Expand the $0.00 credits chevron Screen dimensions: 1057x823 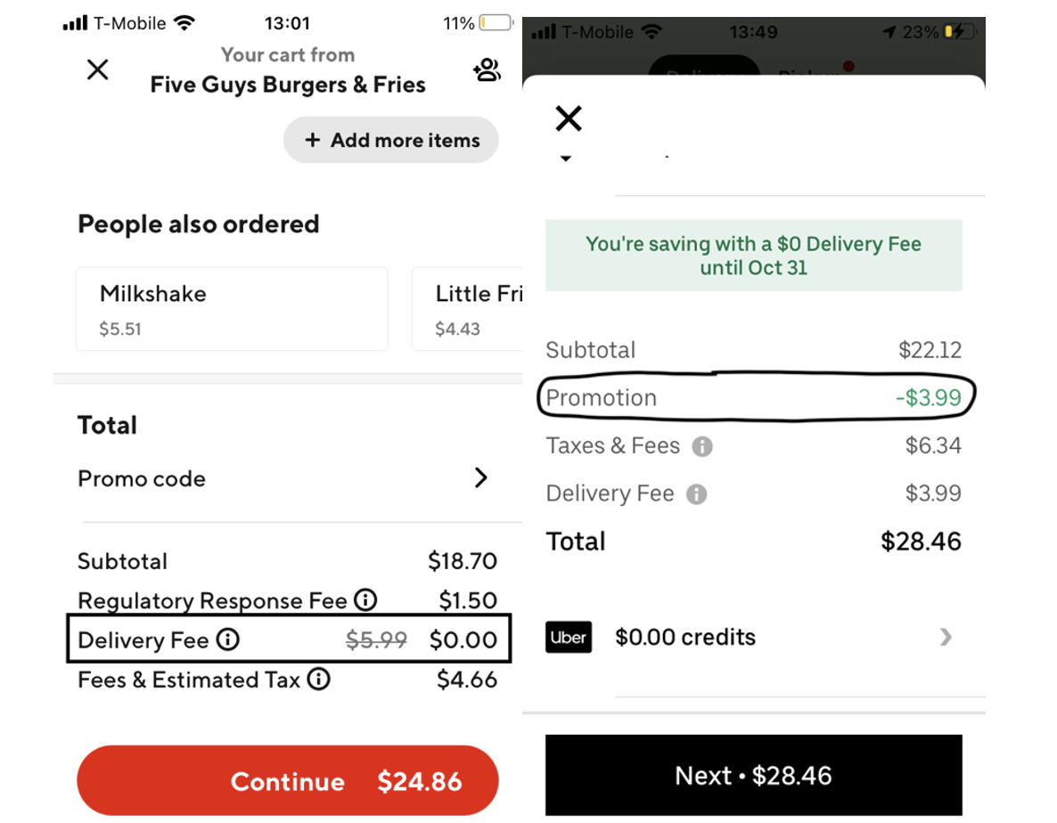pyautogui.click(x=946, y=637)
